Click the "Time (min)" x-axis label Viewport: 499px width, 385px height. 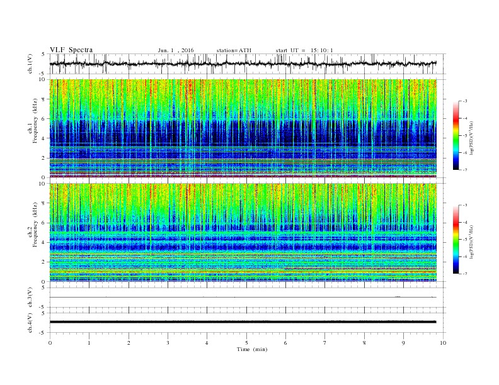(x=252, y=349)
